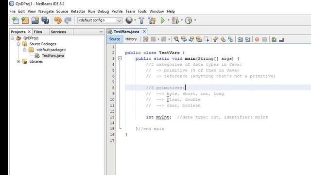
Task: Select the Projects tab
Action: pyautogui.click(x=18, y=32)
